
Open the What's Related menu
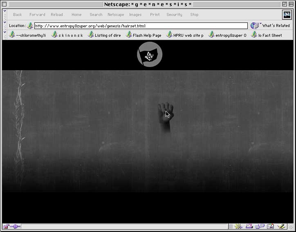click(270, 26)
